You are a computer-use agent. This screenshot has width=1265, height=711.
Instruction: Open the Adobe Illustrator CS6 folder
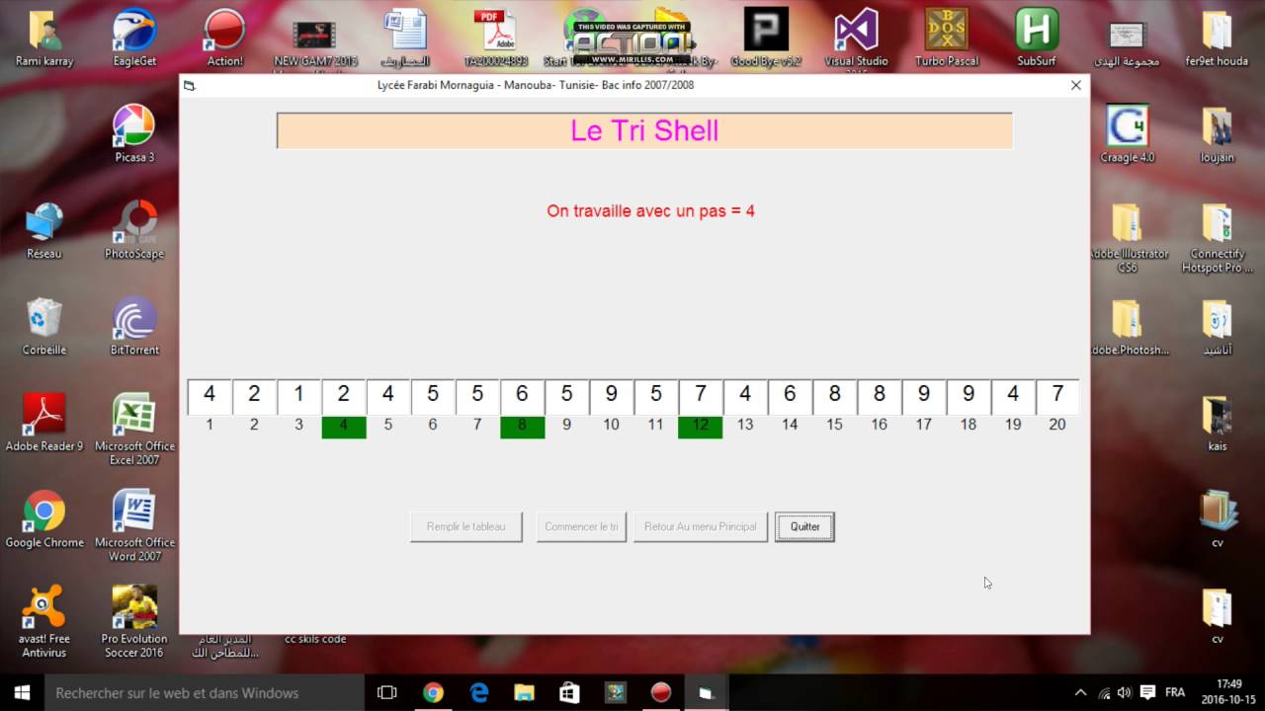tap(1127, 238)
